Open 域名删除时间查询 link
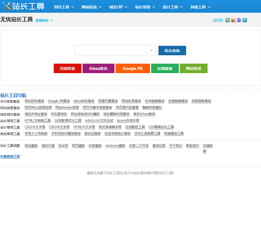Viewport: 261px width, 237px height. pyautogui.click(x=116, y=114)
